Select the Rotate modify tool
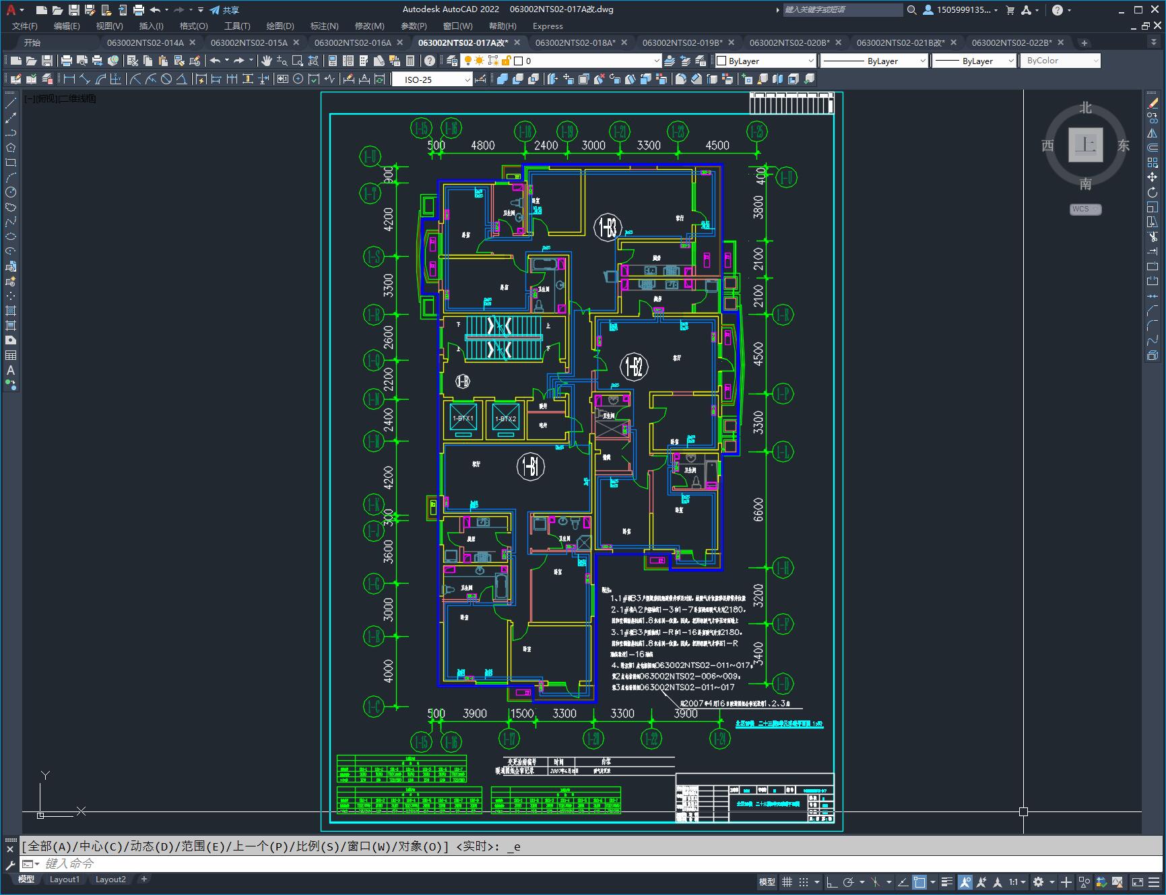Image resolution: width=1166 pixels, height=895 pixels. (1153, 192)
